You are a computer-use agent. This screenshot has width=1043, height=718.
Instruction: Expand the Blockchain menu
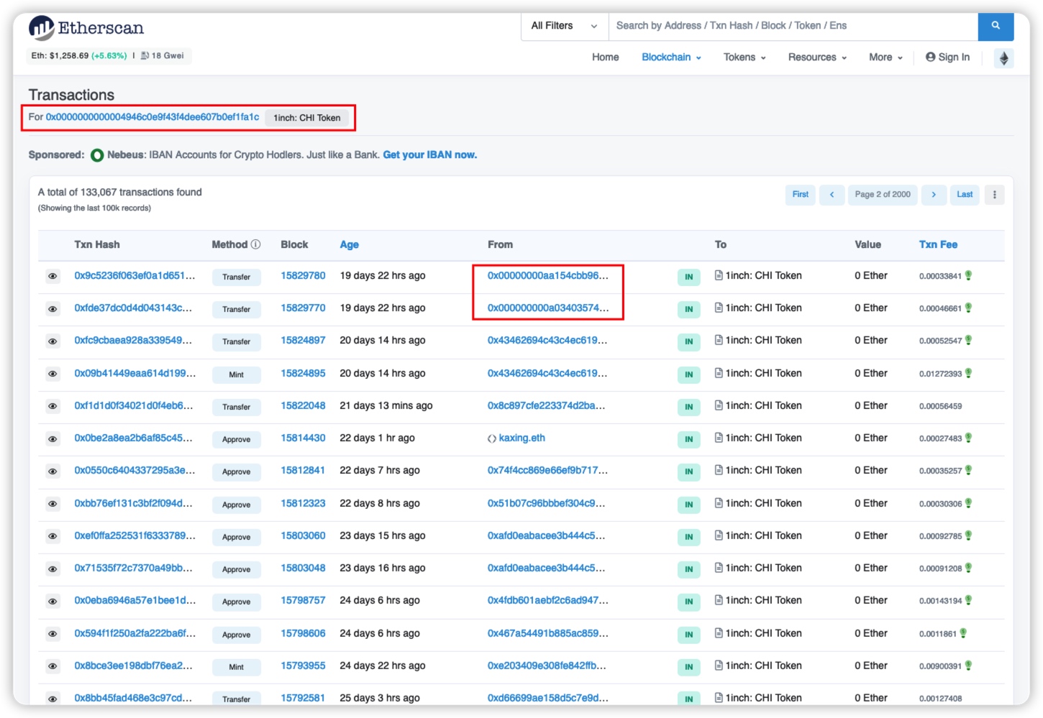point(671,57)
